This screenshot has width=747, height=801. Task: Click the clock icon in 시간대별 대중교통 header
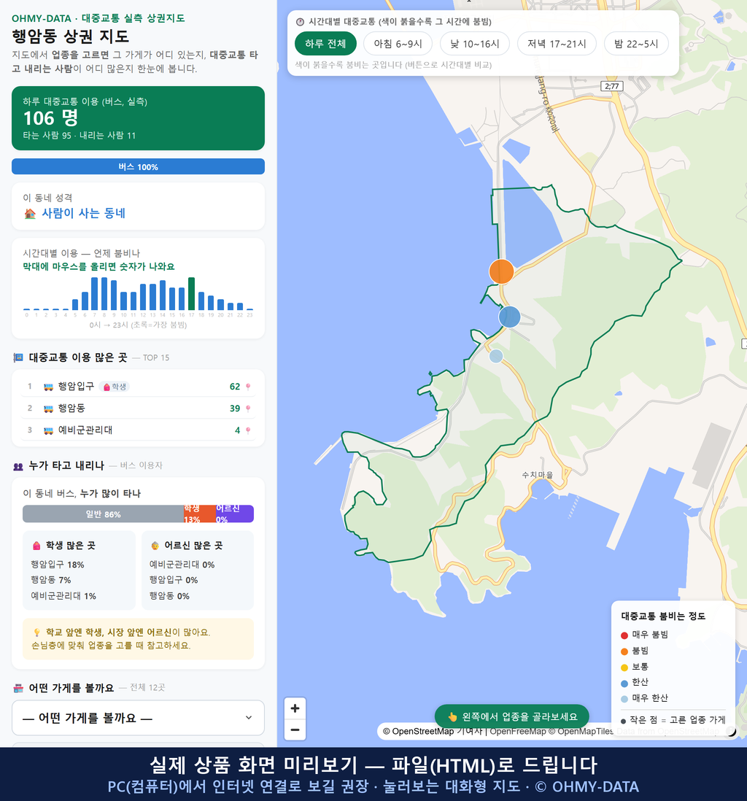click(301, 22)
